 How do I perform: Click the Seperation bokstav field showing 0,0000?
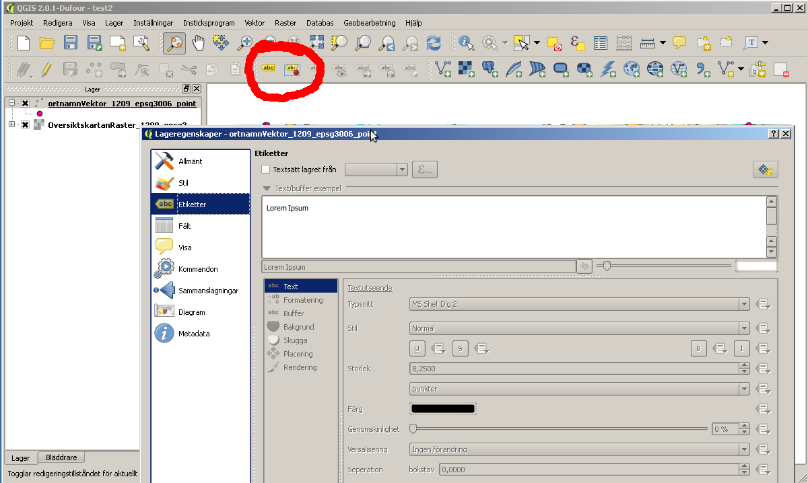click(x=594, y=470)
